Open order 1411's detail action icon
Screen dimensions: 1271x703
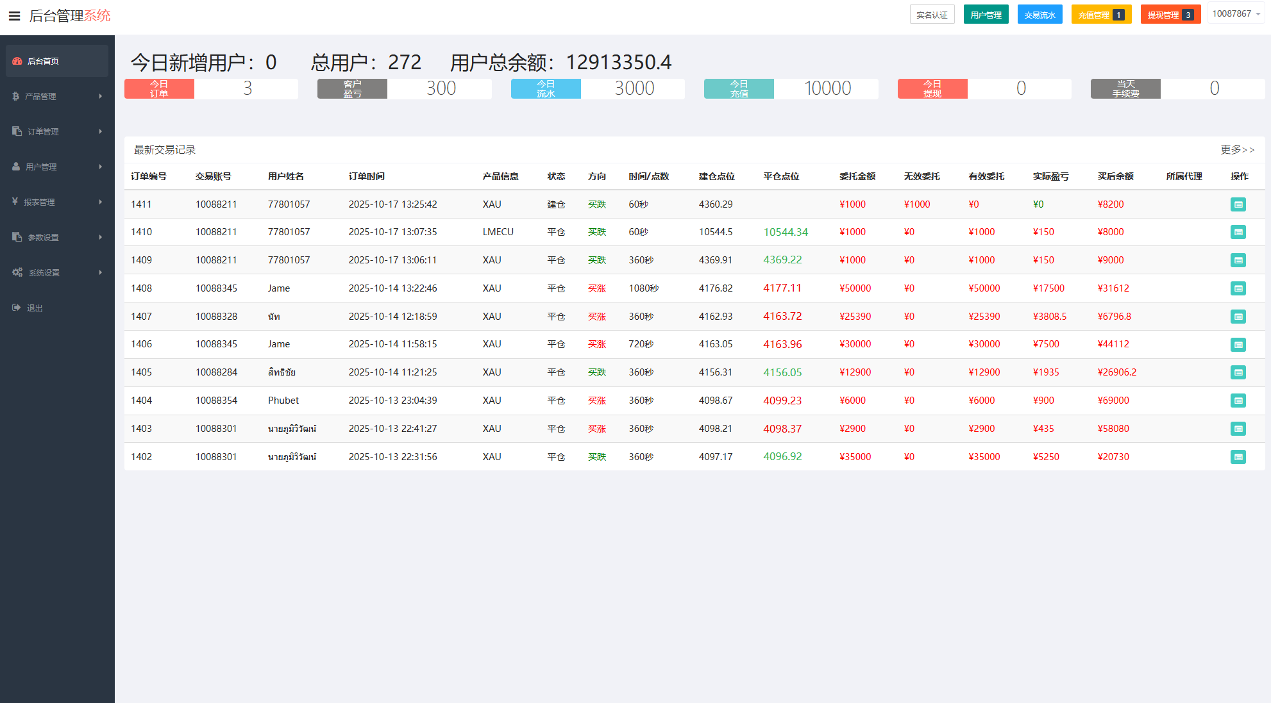[1238, 204]
